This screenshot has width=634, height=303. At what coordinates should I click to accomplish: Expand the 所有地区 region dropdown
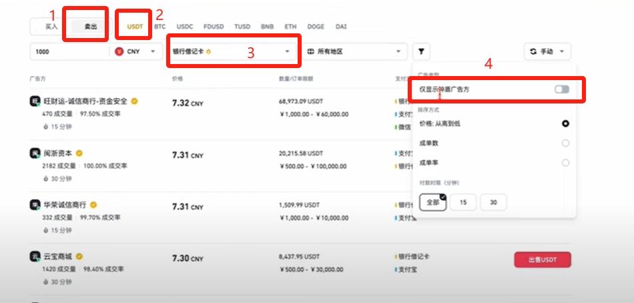[x=355, y=51]
